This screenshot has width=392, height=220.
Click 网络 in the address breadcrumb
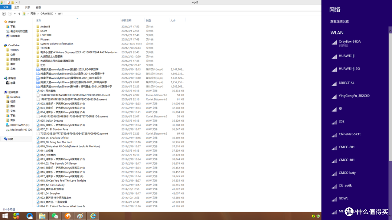33,14
